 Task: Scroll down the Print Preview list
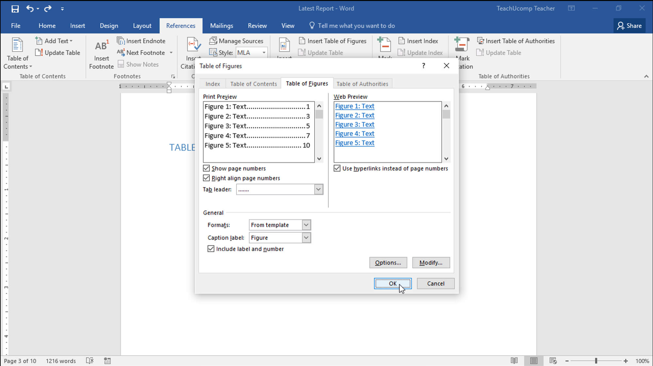pyautogui.click(x=319, y=159)
